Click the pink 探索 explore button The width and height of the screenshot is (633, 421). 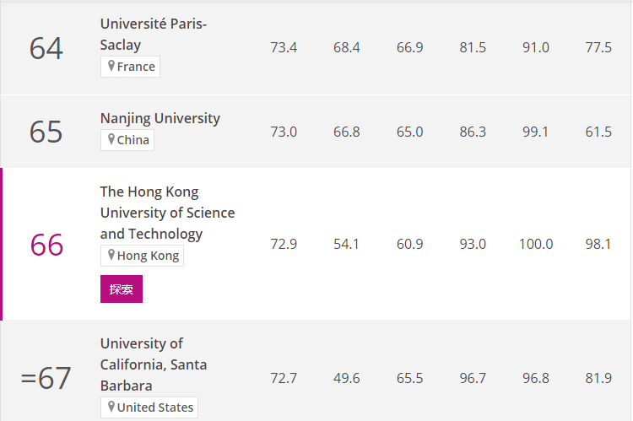122,289
